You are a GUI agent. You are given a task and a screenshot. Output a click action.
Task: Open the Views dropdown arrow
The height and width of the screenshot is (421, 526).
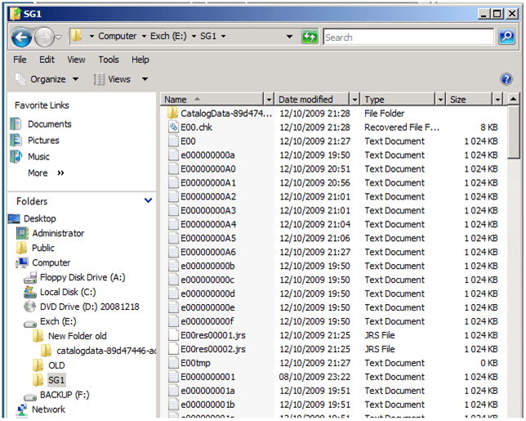tap(145, 79)
